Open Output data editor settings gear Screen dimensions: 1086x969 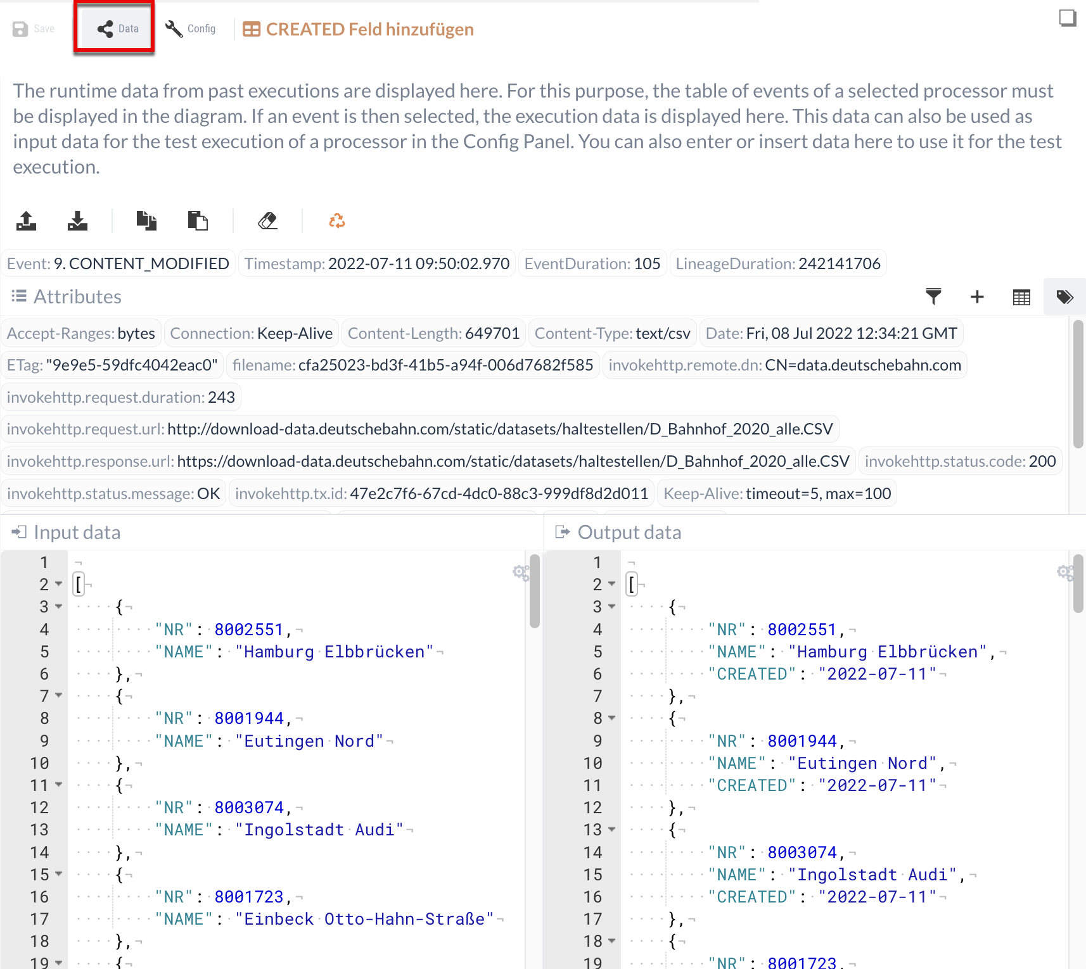click(x=1065, y=573)
